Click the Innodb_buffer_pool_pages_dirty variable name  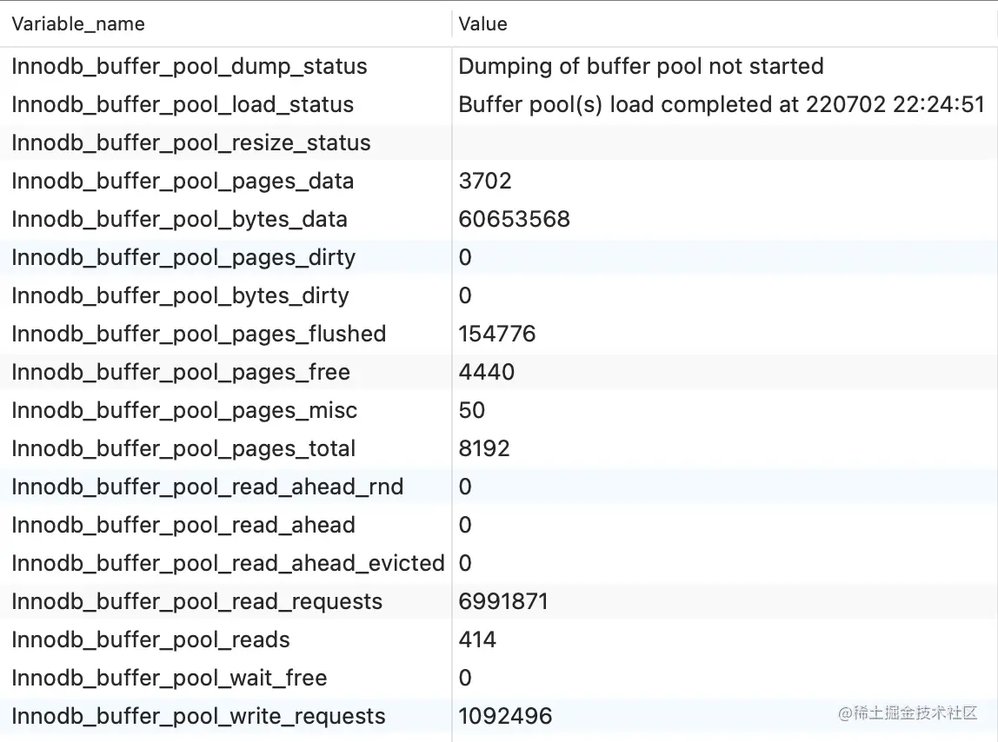(x=183, y=258)
